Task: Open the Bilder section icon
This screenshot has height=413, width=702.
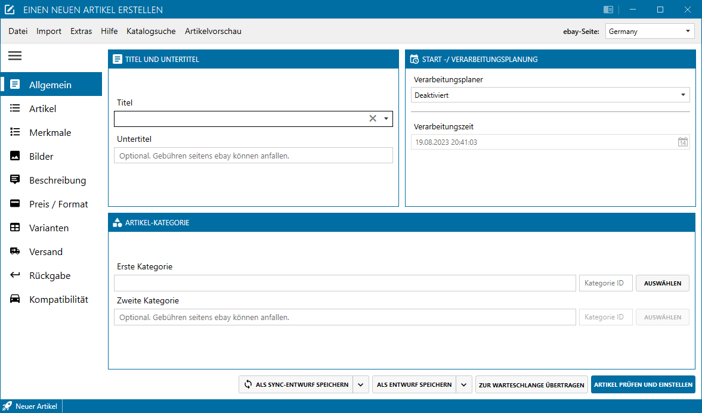Action: [x=16, y=156]
